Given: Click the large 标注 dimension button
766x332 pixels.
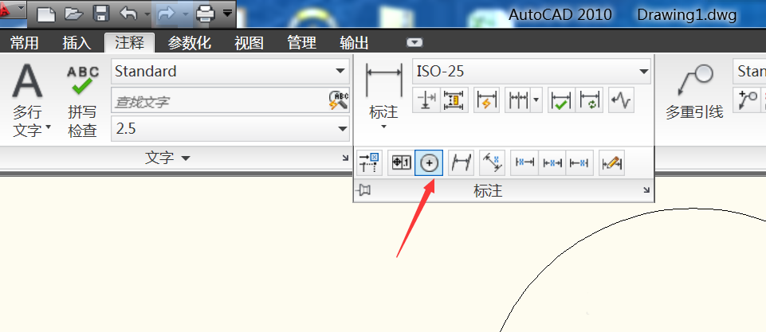Looking at the screenshot, I should (x=384, y=90).
